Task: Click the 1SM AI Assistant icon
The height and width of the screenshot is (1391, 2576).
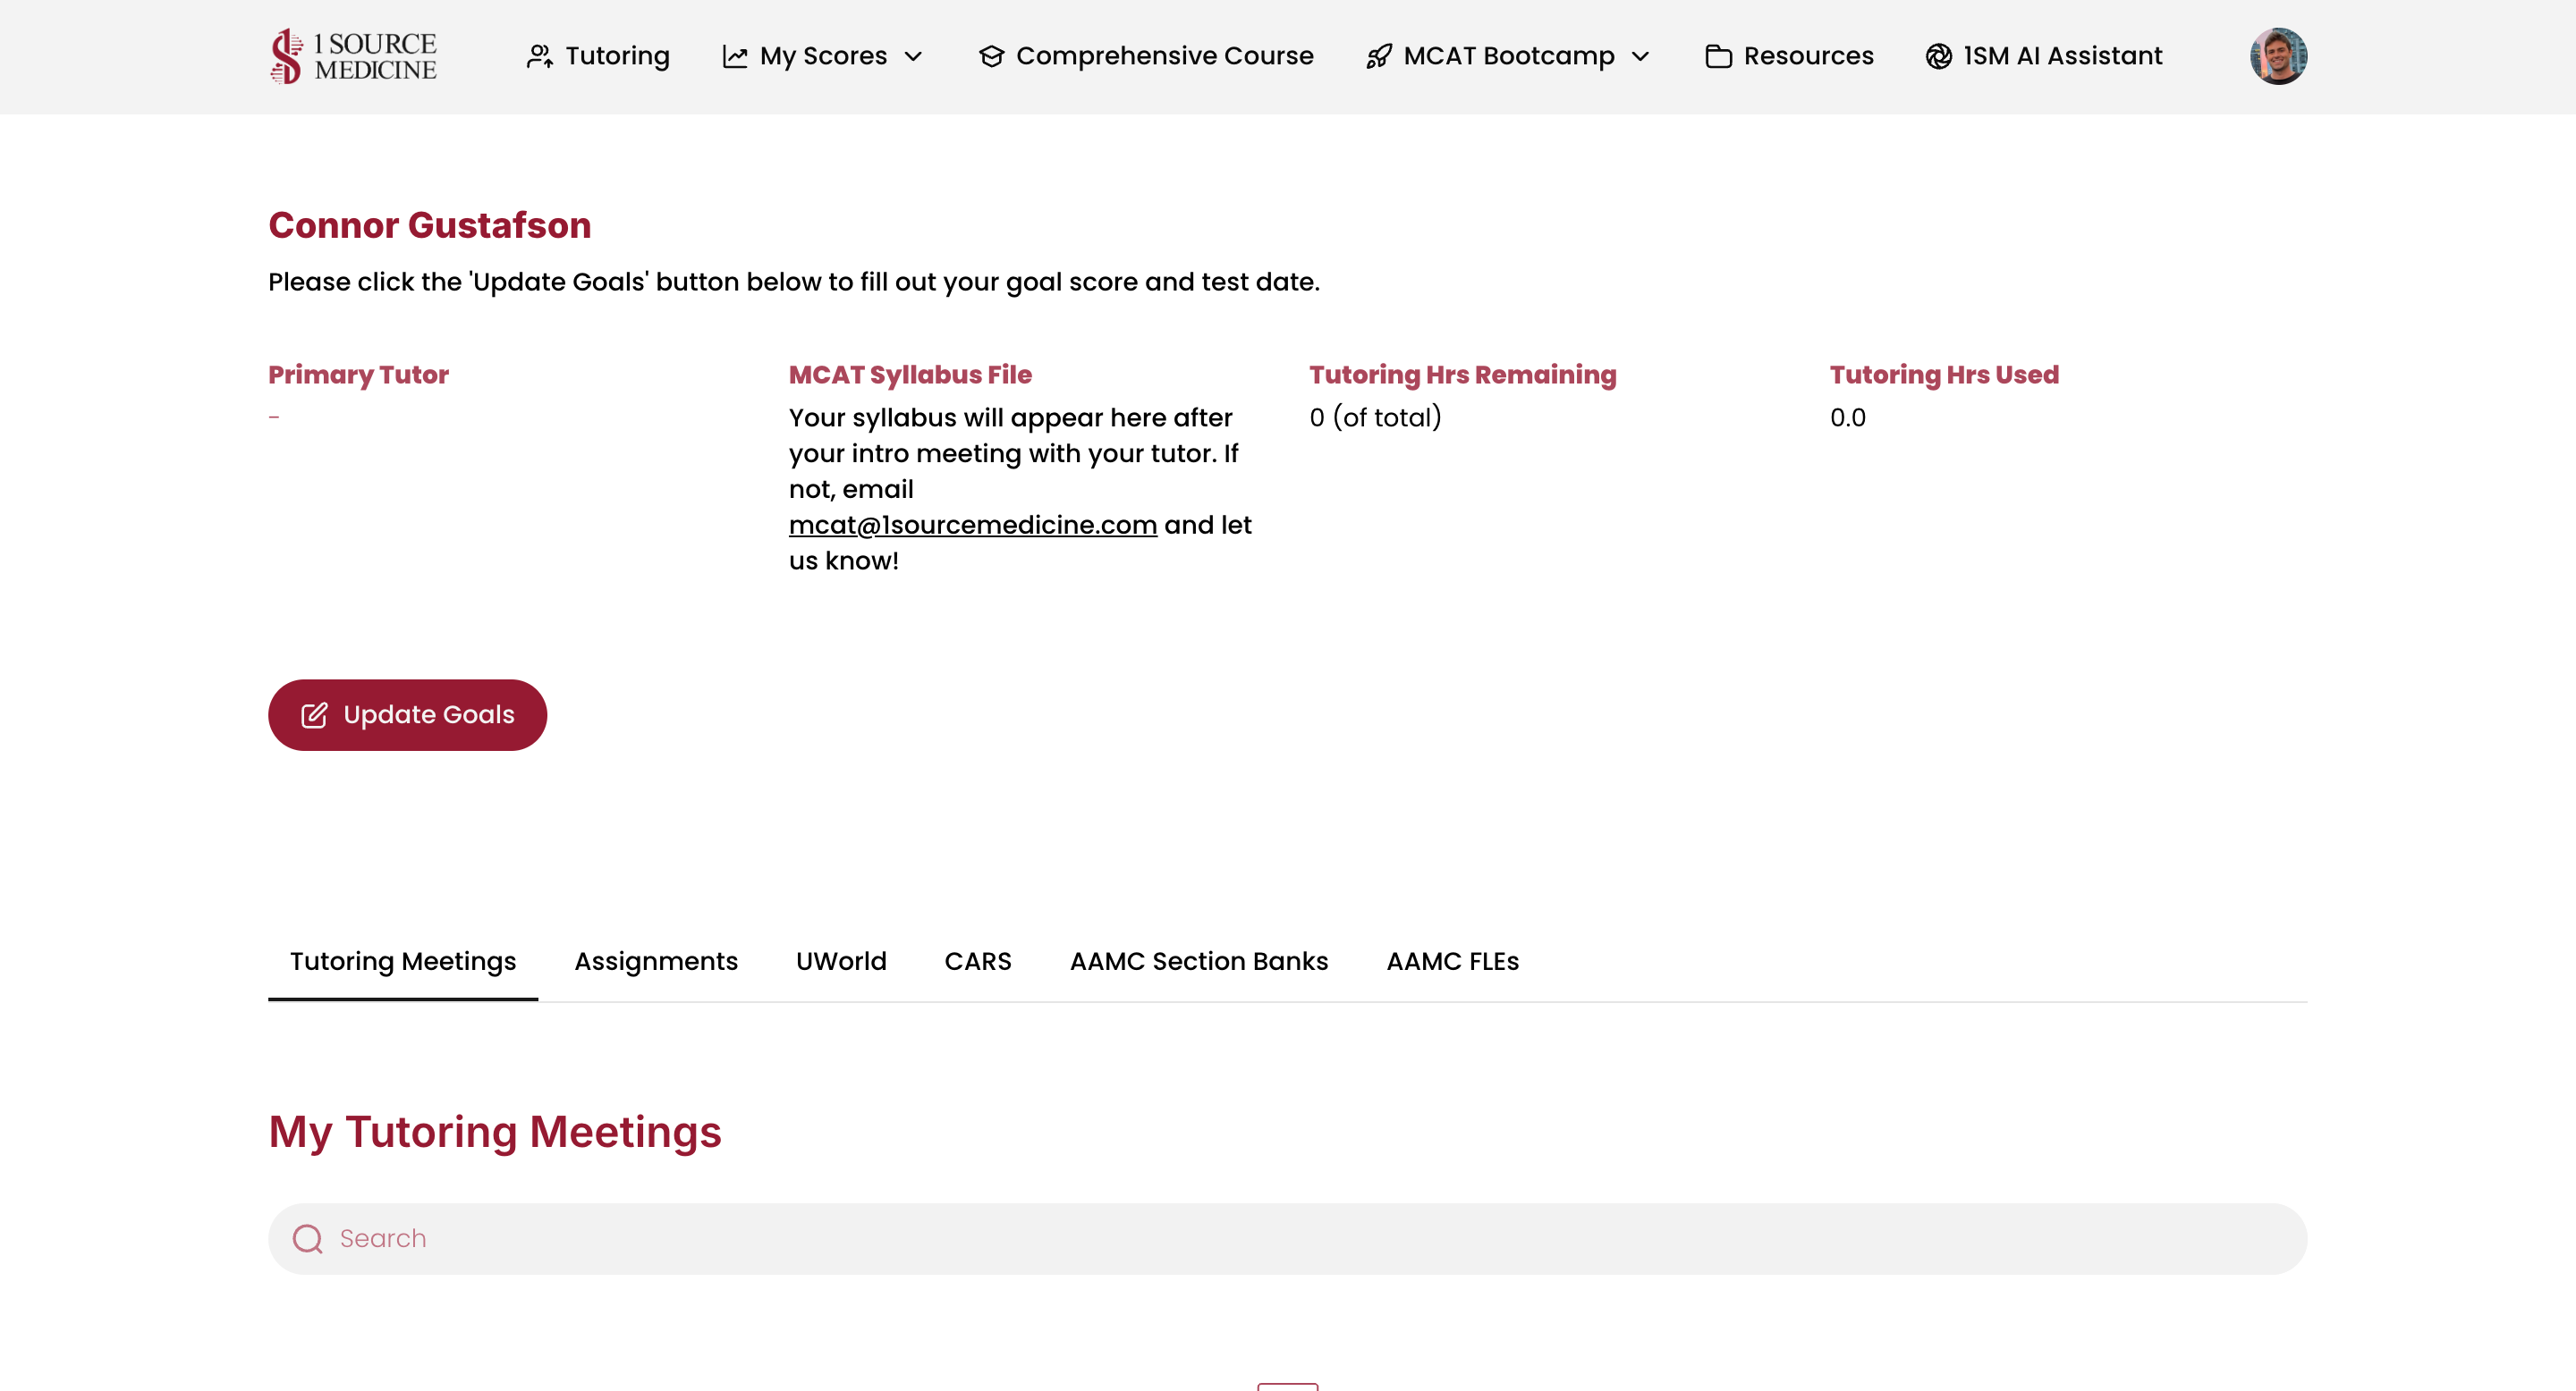Action: coord(1938,56)
